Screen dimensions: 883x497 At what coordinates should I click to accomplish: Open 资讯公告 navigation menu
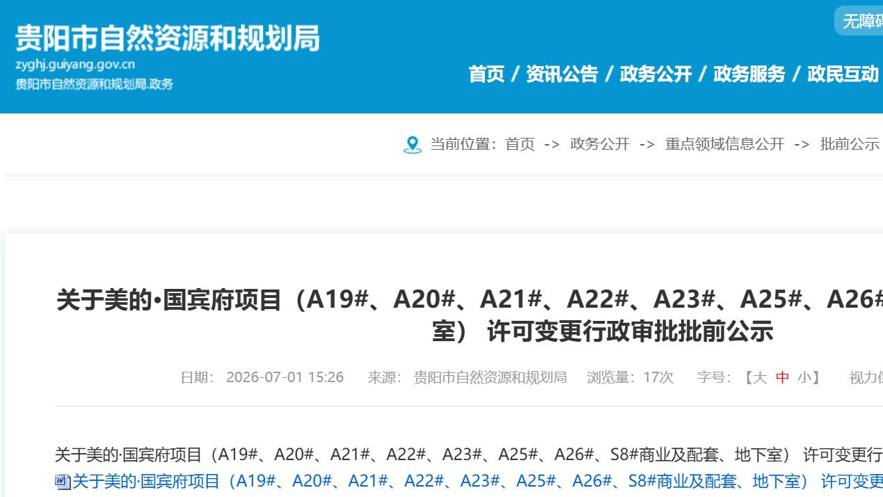coord(562,74)
